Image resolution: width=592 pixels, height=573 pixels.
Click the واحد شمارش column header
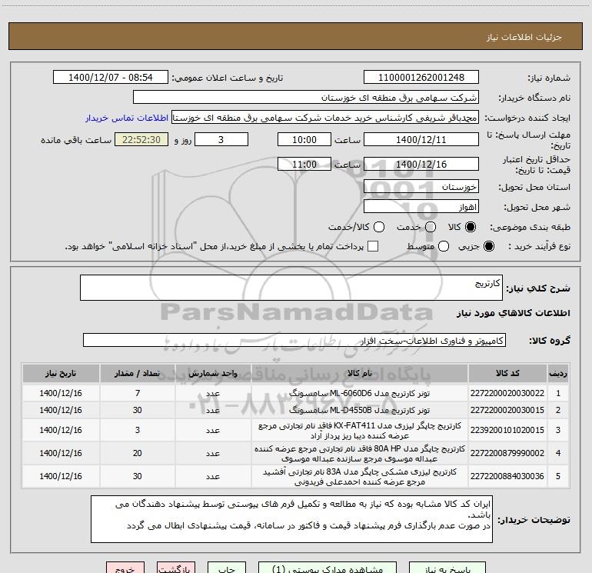pyautogui.click(x=213, y=373)
